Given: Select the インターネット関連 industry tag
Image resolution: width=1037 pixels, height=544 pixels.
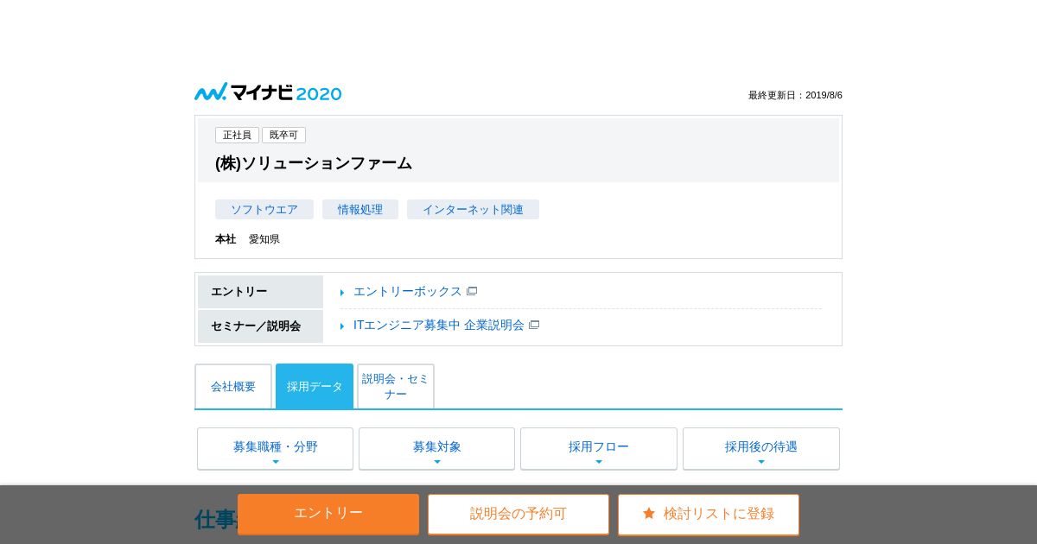Looking at the screenshot, I should 473,210.
